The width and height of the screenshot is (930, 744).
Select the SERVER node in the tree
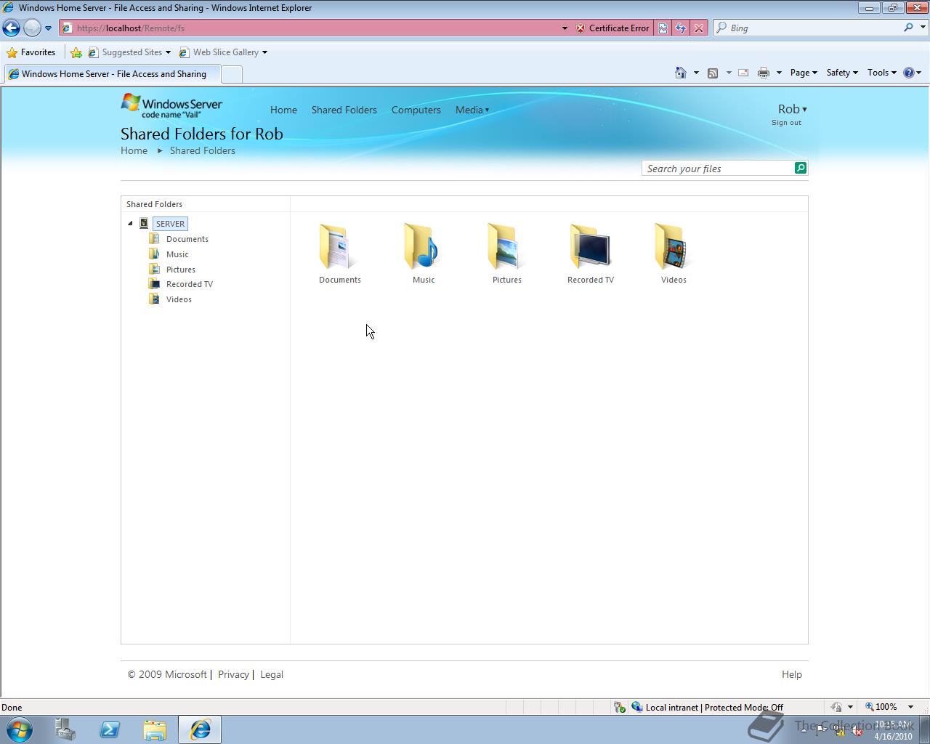coord(170,224)
